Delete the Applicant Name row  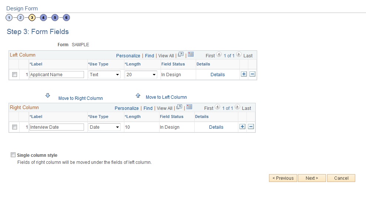(x=252, y=74)
